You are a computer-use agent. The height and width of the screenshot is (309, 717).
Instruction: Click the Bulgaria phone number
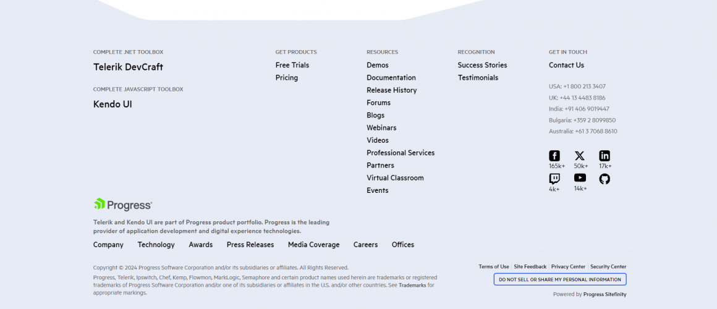(x=582, y=121)
